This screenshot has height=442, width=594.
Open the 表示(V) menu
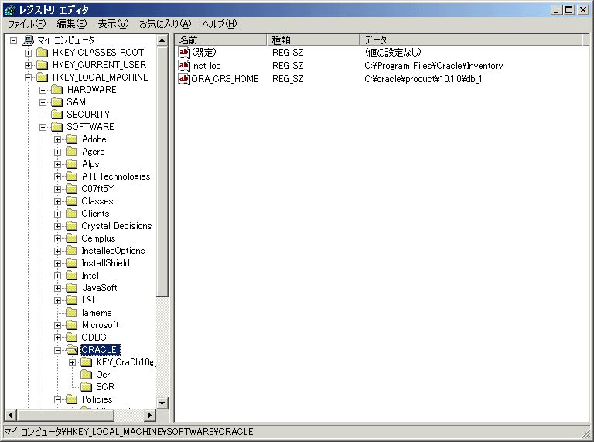point(113,24)
